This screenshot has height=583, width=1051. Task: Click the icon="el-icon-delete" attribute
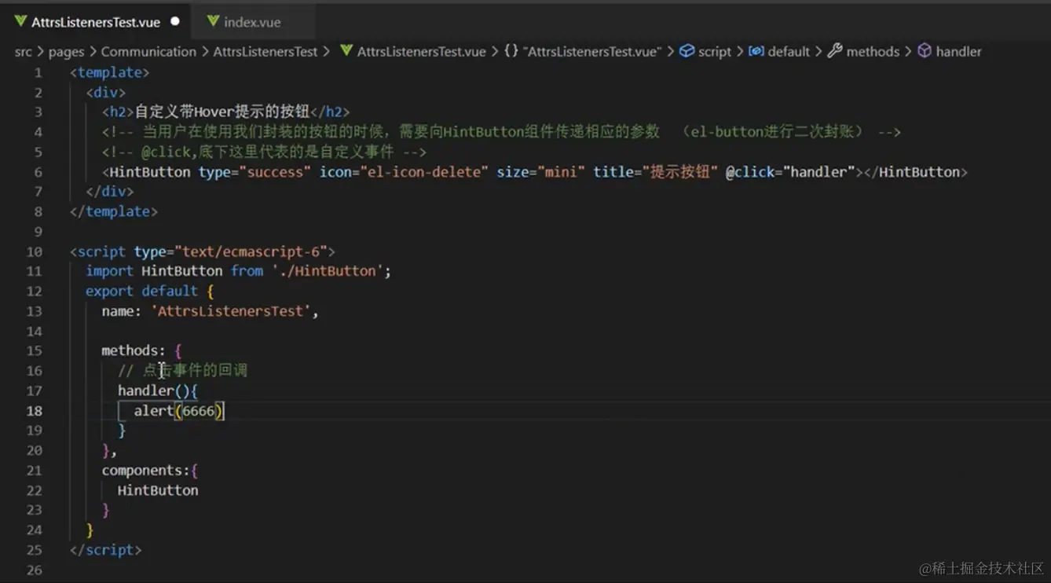tap(404, 172)
